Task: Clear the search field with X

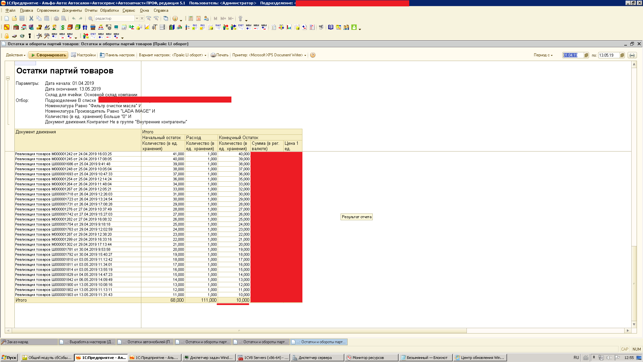Action: [x=142, y=18]
